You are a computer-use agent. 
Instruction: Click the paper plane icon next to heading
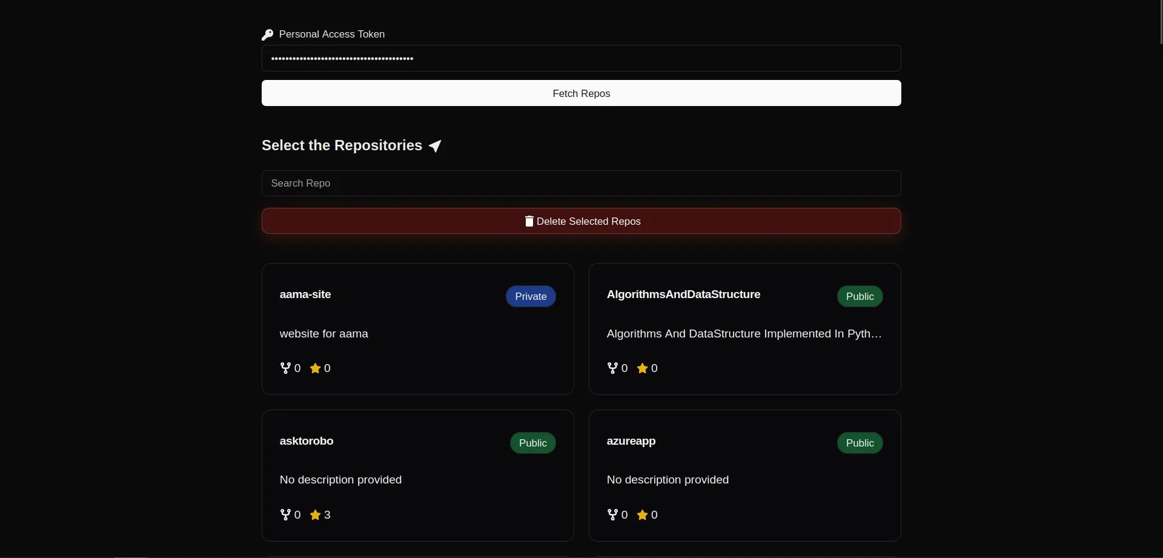[x=435, y=146]
